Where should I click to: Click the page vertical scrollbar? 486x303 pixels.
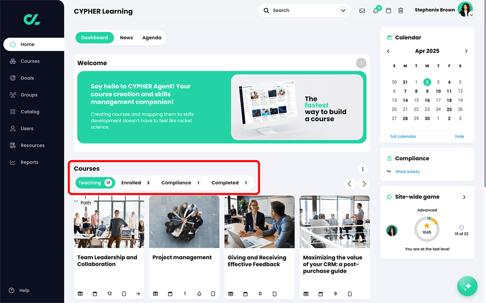tap(484, 93)
